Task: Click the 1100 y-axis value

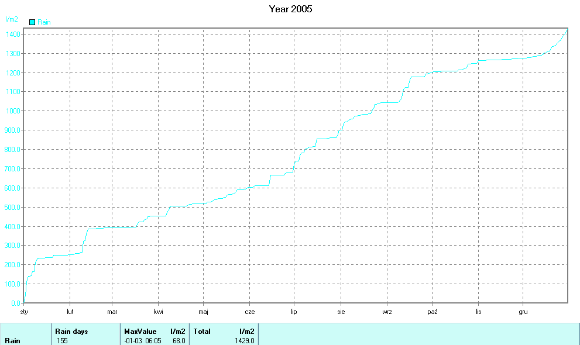Action: pyautogui.click(x=13, y=92)
